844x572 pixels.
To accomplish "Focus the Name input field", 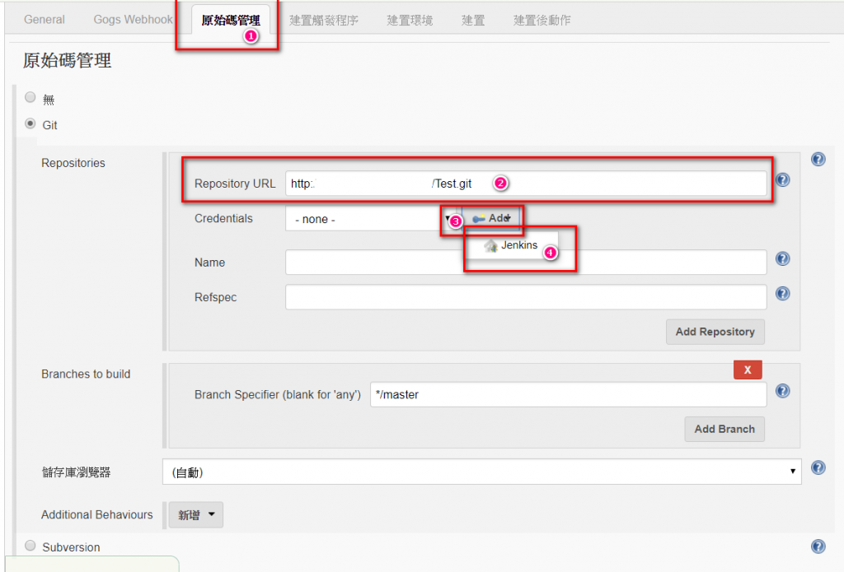I will tap(526, 263).
